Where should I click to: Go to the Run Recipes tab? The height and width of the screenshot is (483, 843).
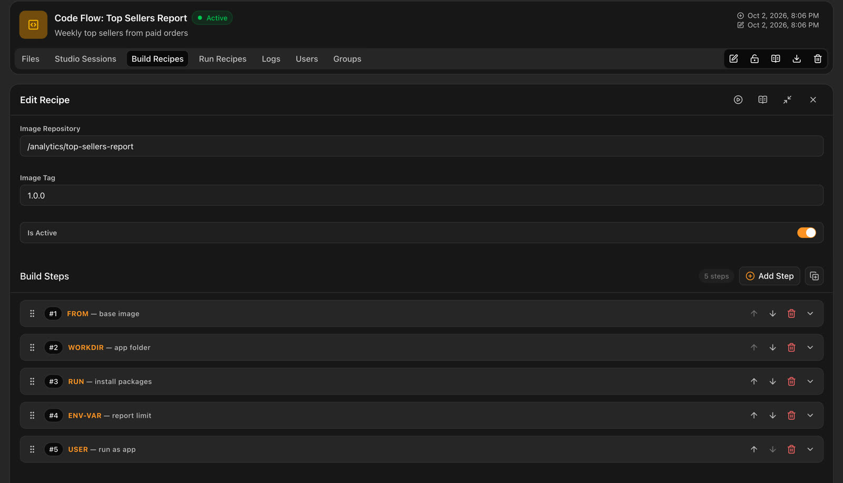click(x=222, y=59)
